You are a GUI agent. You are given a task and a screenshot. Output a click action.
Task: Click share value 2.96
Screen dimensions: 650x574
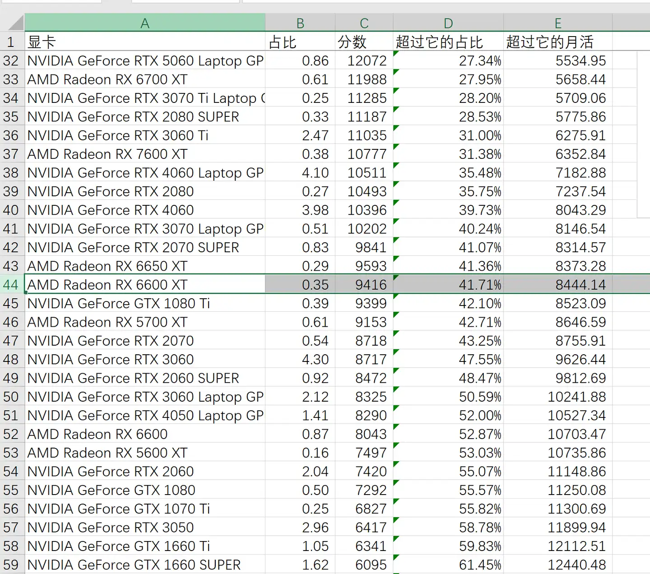(300, 527)
